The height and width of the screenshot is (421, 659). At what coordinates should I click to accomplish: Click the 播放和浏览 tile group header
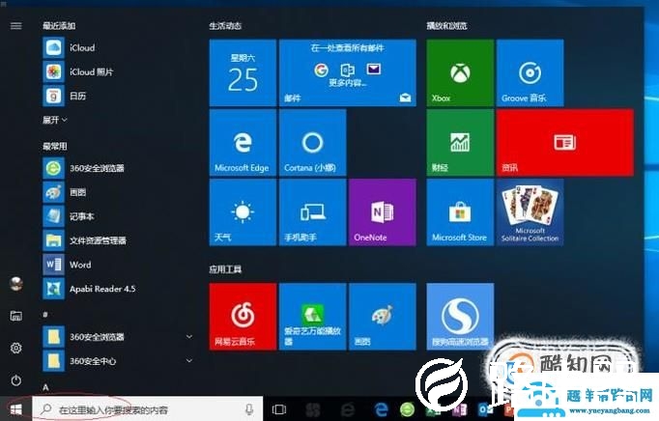pos(446,26)
